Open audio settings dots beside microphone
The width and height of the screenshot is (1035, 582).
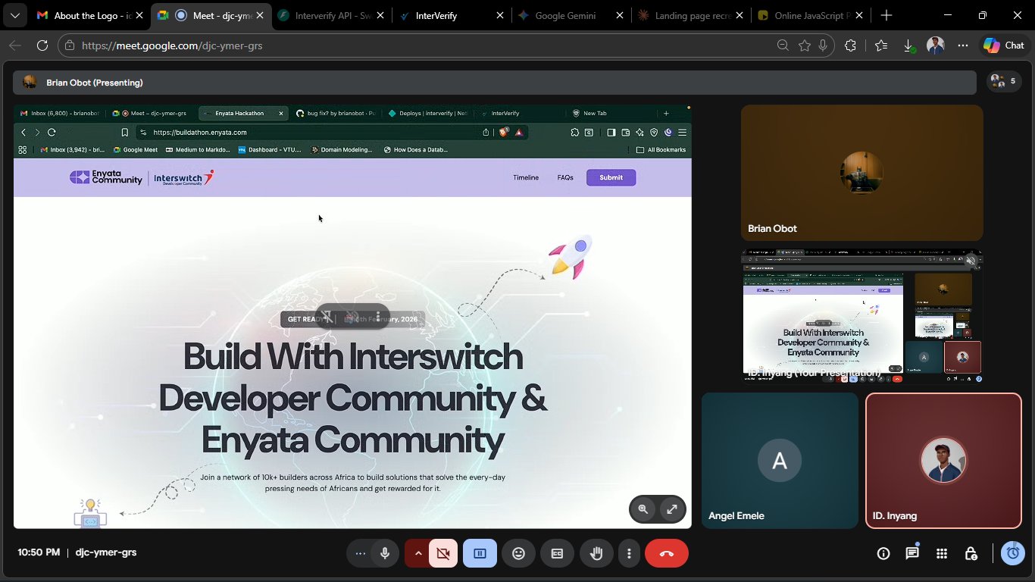coord(360,553)
